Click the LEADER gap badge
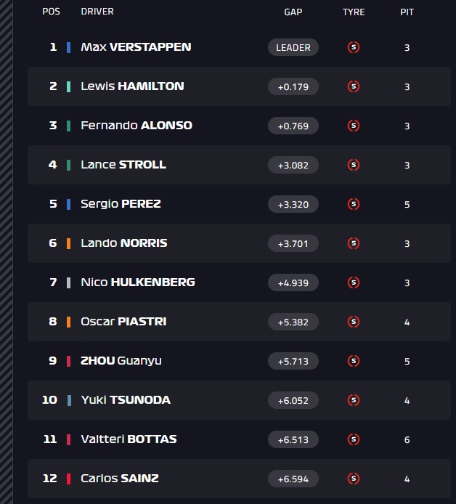Screen dimensions: 456x504 click(293, 47)
